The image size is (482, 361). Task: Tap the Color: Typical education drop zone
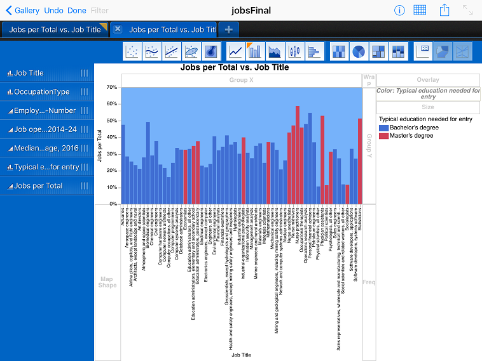428,93
